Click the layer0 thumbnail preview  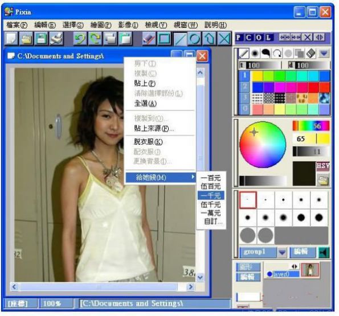point(309,269)
